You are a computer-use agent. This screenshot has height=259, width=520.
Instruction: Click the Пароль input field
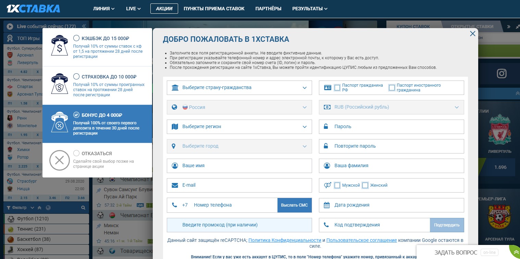(x=392, y=127)
